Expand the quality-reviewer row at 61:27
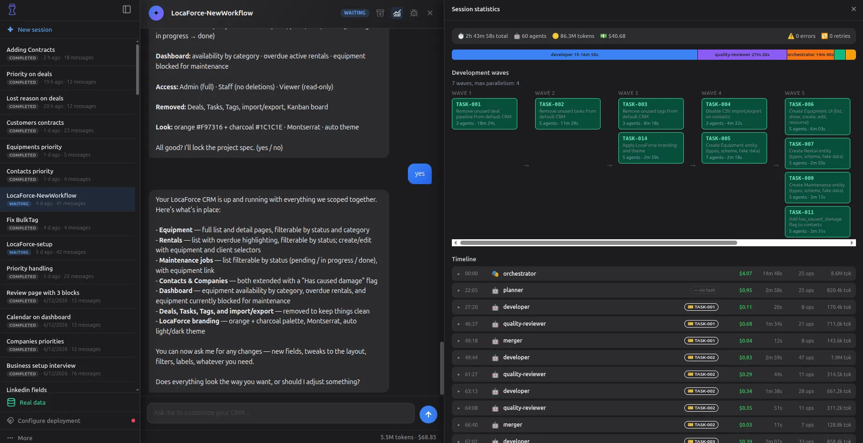863x443 pixels. tap(459, 375)
